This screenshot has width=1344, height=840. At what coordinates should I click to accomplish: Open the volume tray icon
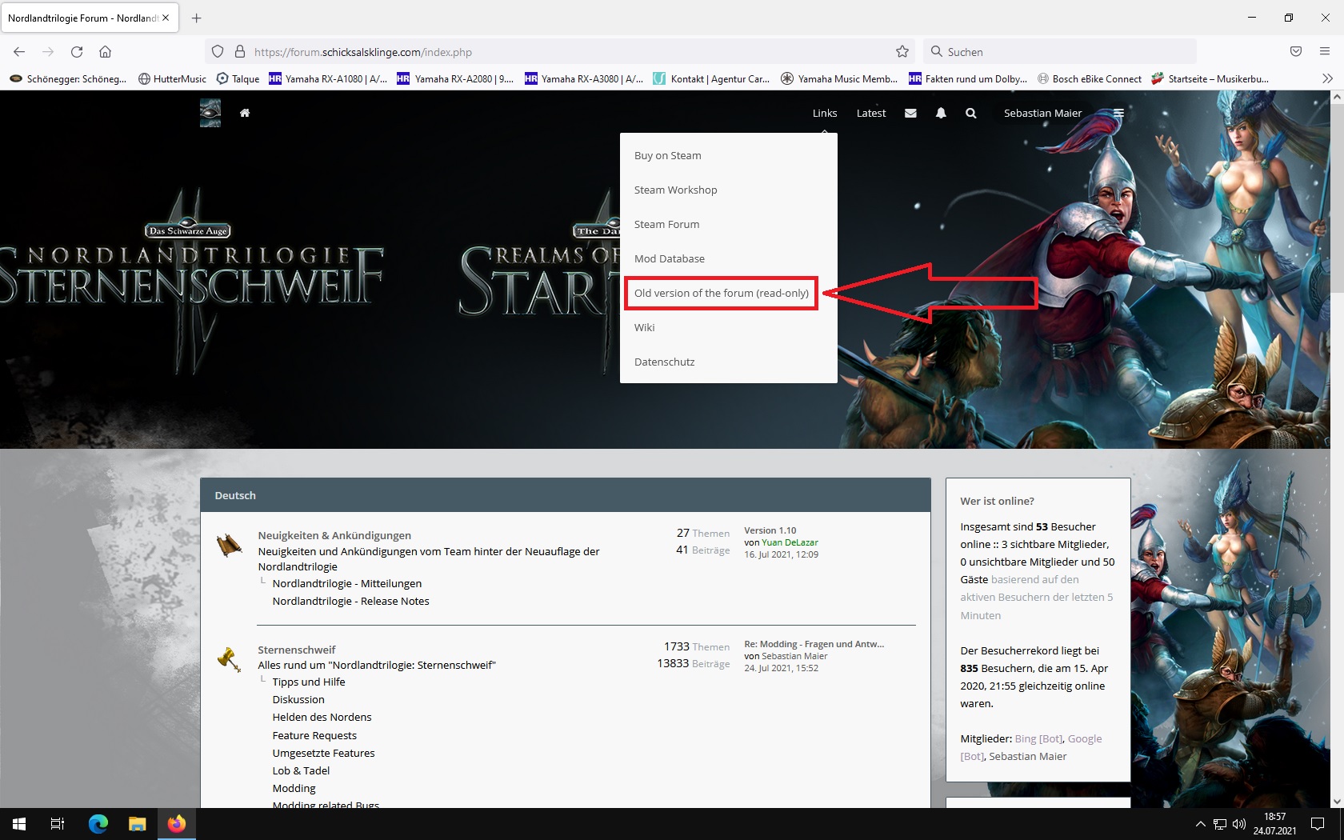click(1239, 824)
